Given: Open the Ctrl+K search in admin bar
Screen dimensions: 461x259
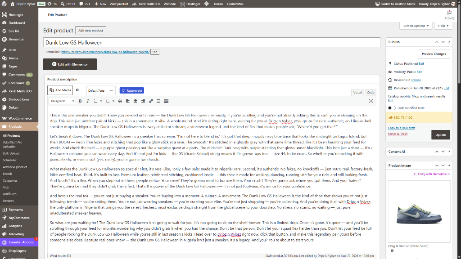Looking at the screenshot, I should (x=68, y=4).
